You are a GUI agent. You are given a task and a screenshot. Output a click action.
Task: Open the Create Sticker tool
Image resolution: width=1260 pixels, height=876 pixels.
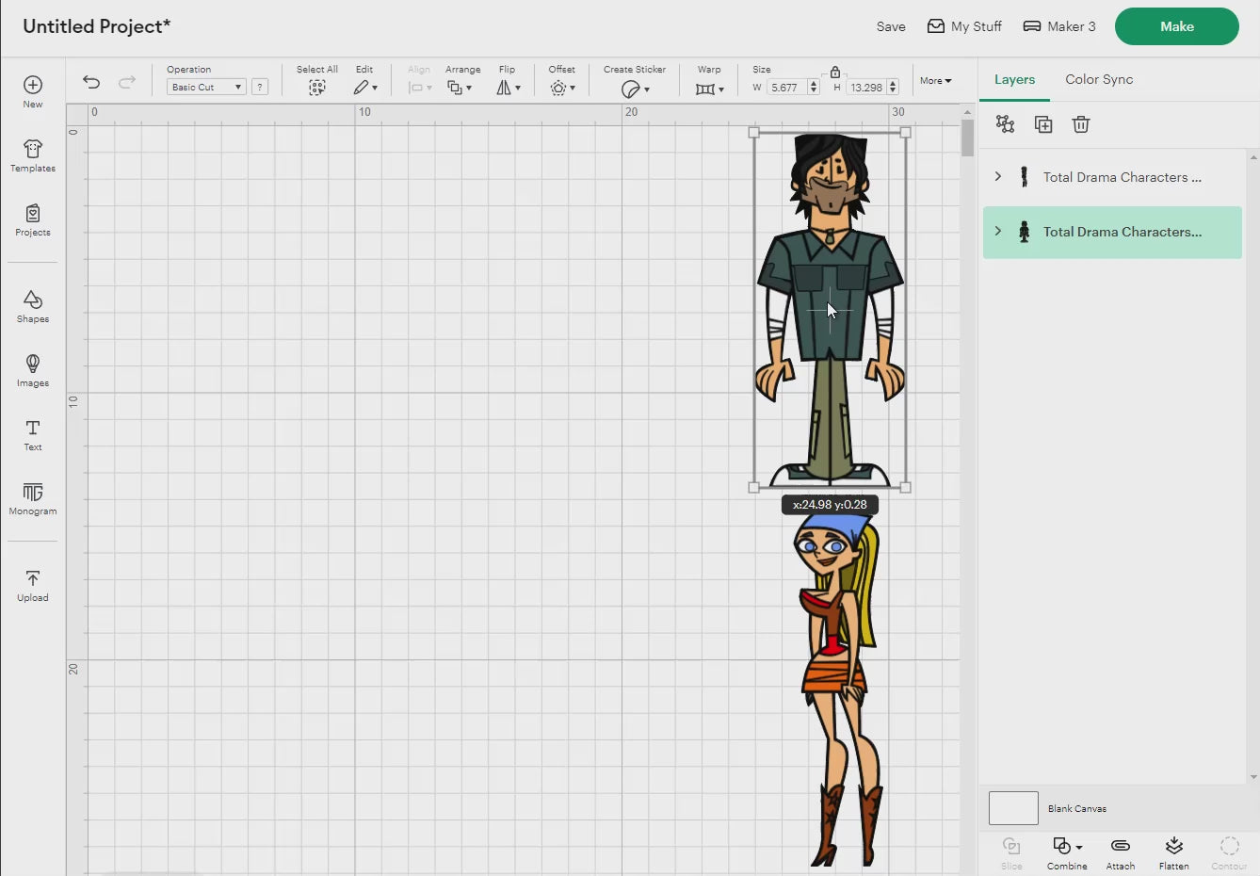click(x=635, y=89)
